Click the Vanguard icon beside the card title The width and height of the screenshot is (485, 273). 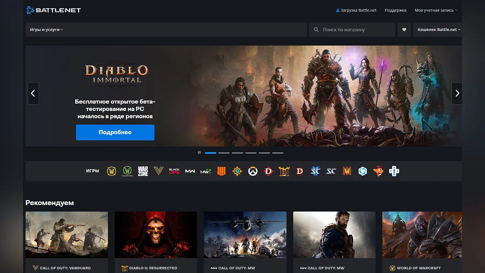tap(35, 268)
